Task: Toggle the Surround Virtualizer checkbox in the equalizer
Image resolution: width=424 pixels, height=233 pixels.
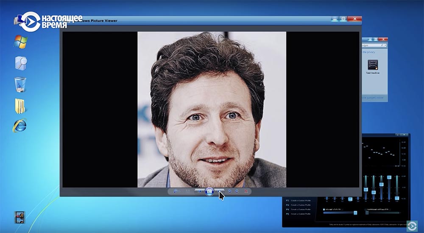Action: tap(365, 210)
